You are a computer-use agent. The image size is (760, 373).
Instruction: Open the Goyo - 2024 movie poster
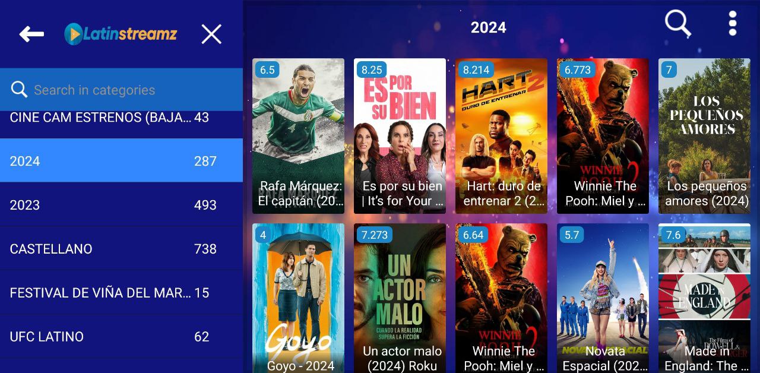point(298,298)
